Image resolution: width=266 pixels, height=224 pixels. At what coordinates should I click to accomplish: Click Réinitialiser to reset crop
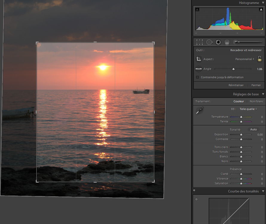236,85
